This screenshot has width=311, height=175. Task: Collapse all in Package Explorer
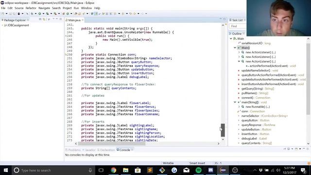click(x=40, y=19)
